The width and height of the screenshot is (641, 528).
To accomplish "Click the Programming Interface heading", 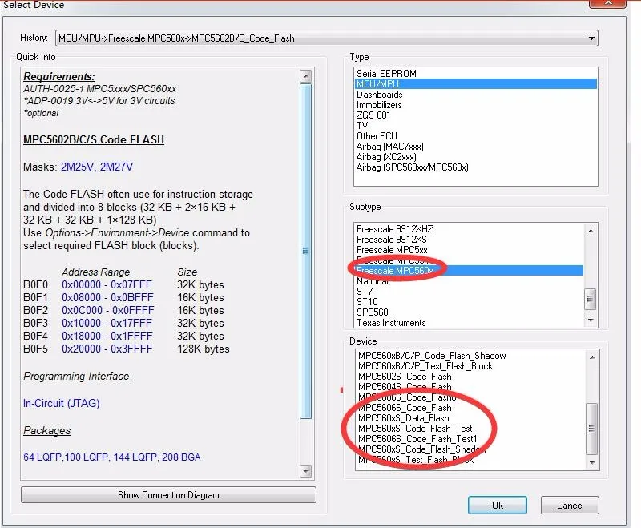I will [x=76, y=376].
